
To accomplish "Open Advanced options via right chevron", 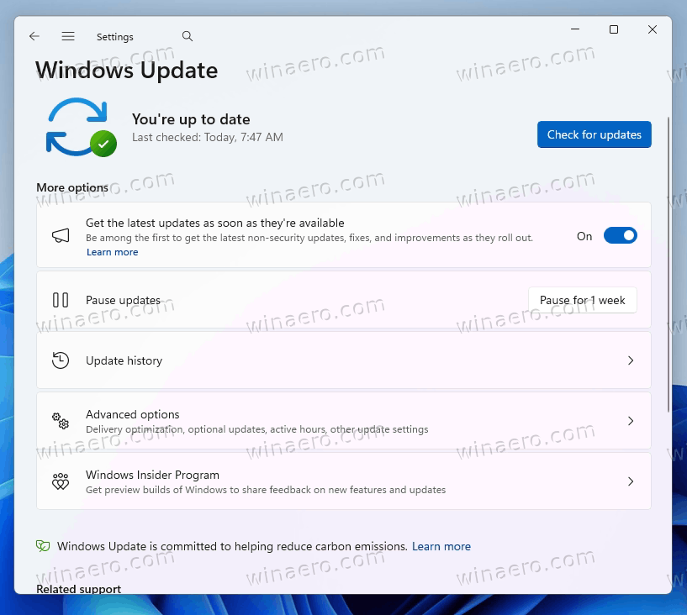I will (x=631, y=421).
